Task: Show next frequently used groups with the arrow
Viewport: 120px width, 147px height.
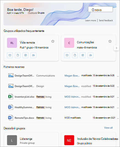Action: tap(116, 48)
